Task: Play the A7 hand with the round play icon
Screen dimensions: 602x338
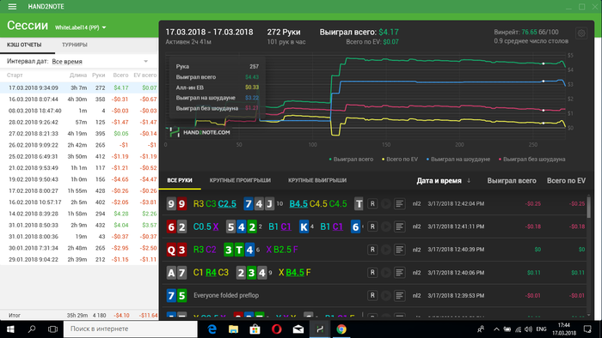Action: 386,273
